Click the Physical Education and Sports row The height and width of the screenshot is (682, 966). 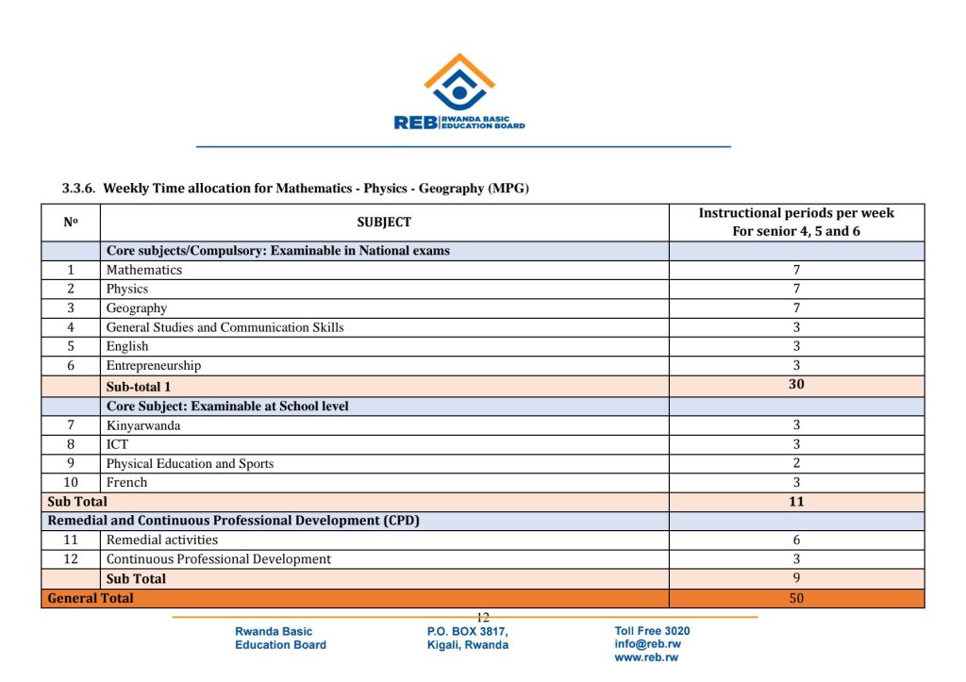(x=190, y=464)
